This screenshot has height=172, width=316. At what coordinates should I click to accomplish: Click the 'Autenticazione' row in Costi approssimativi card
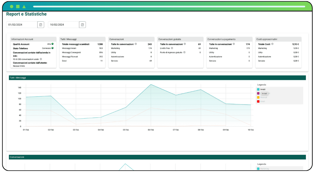coord(278,57)
